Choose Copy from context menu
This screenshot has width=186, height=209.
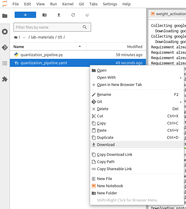click(137, 123)
